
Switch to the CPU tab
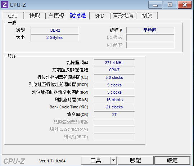pos(13,16)
